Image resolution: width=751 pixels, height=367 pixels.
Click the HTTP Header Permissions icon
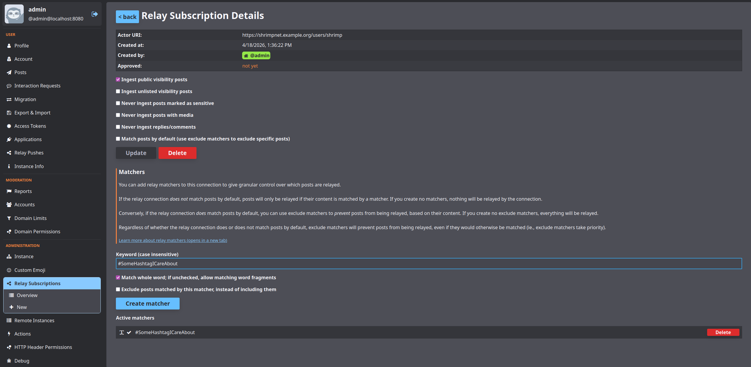(x=9, y=347)
